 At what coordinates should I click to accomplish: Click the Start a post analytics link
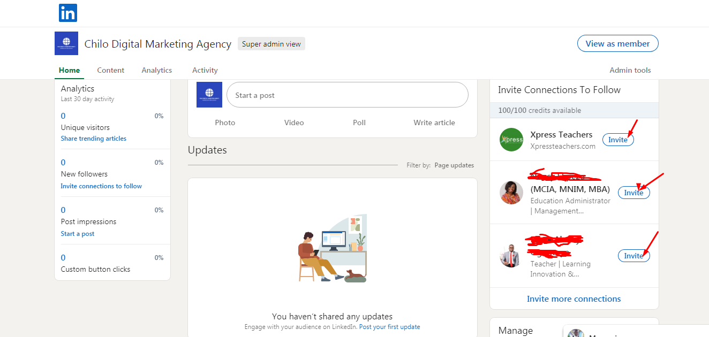click(x=78, y=234)
